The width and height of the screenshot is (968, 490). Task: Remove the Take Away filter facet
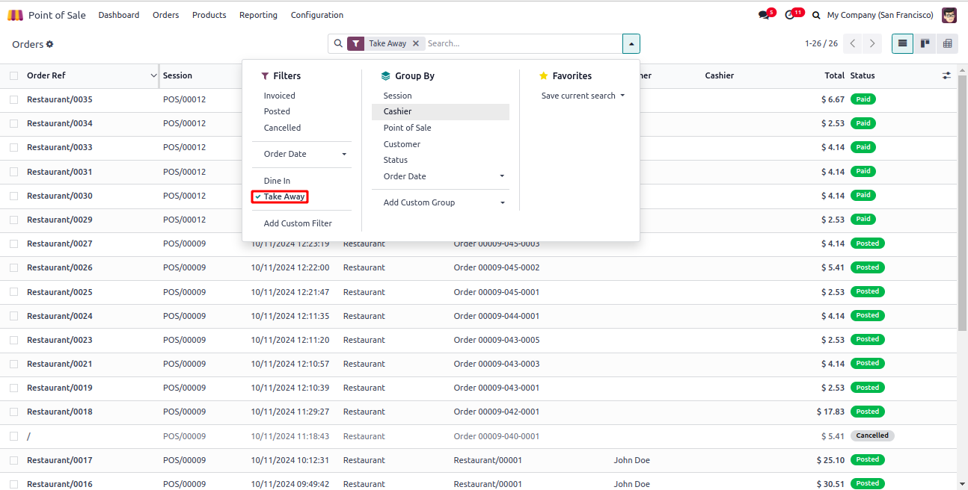click(x=416, y=43)
